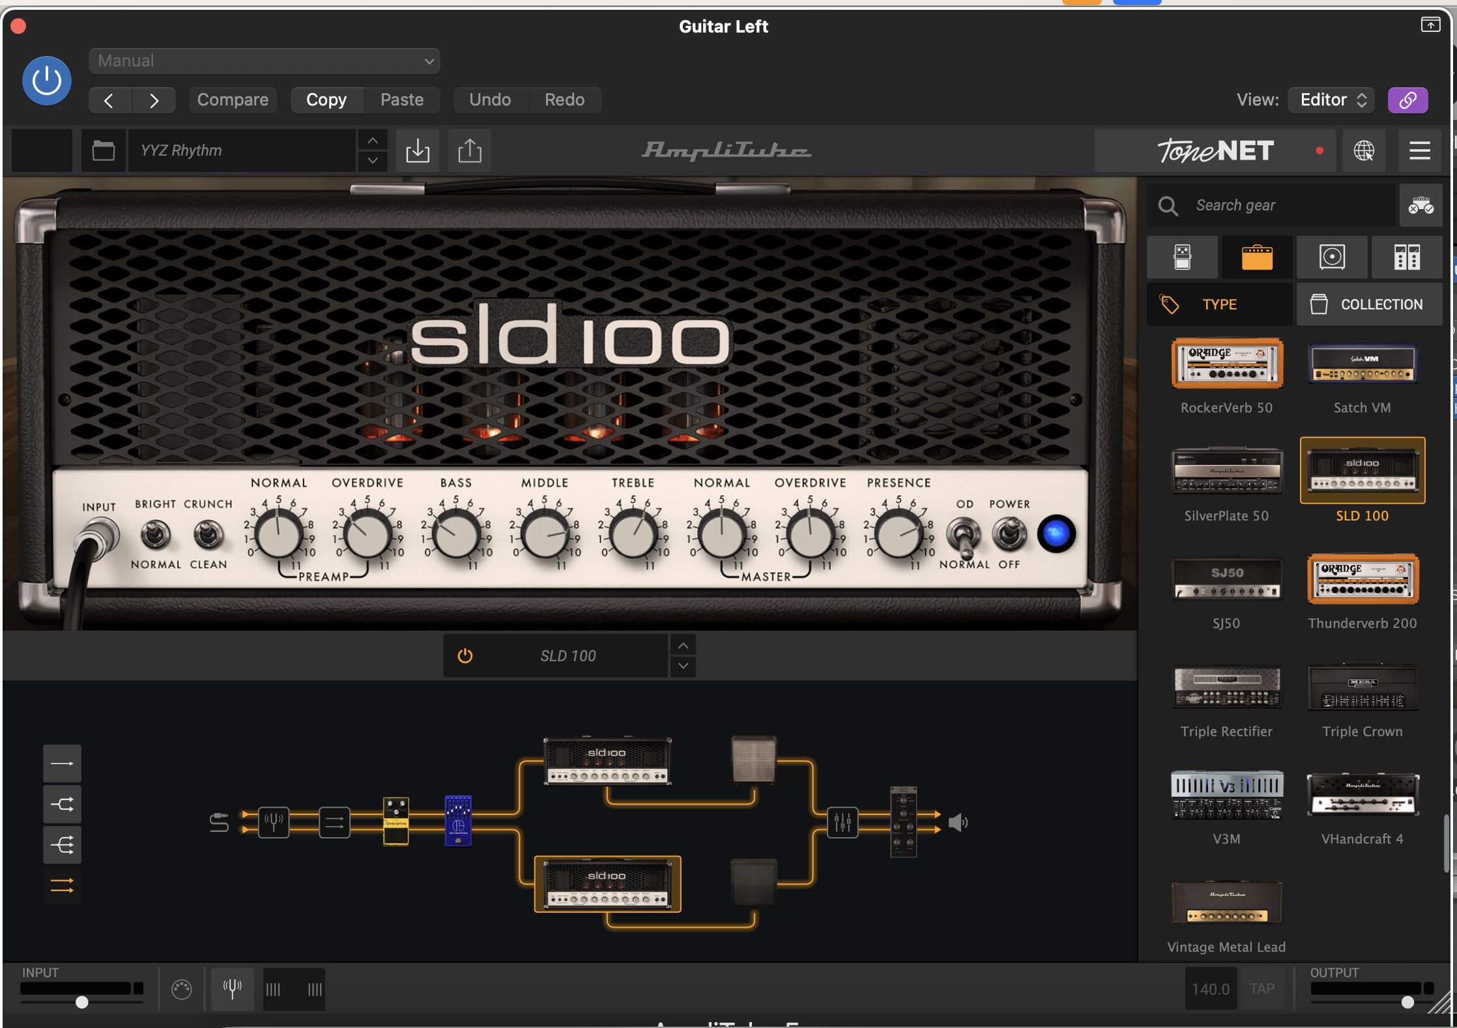Open the hamburger main menu

[1420, 150]
